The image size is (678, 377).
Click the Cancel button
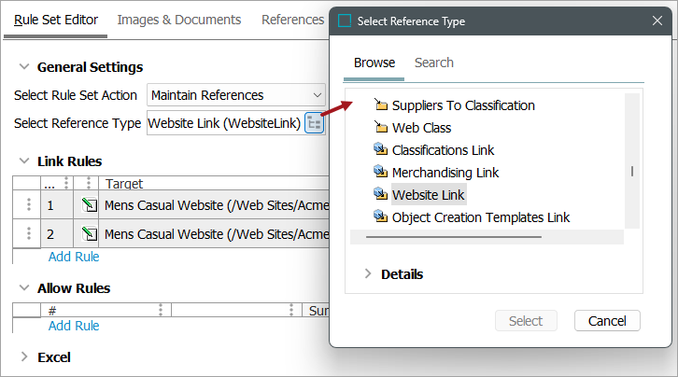607,321
